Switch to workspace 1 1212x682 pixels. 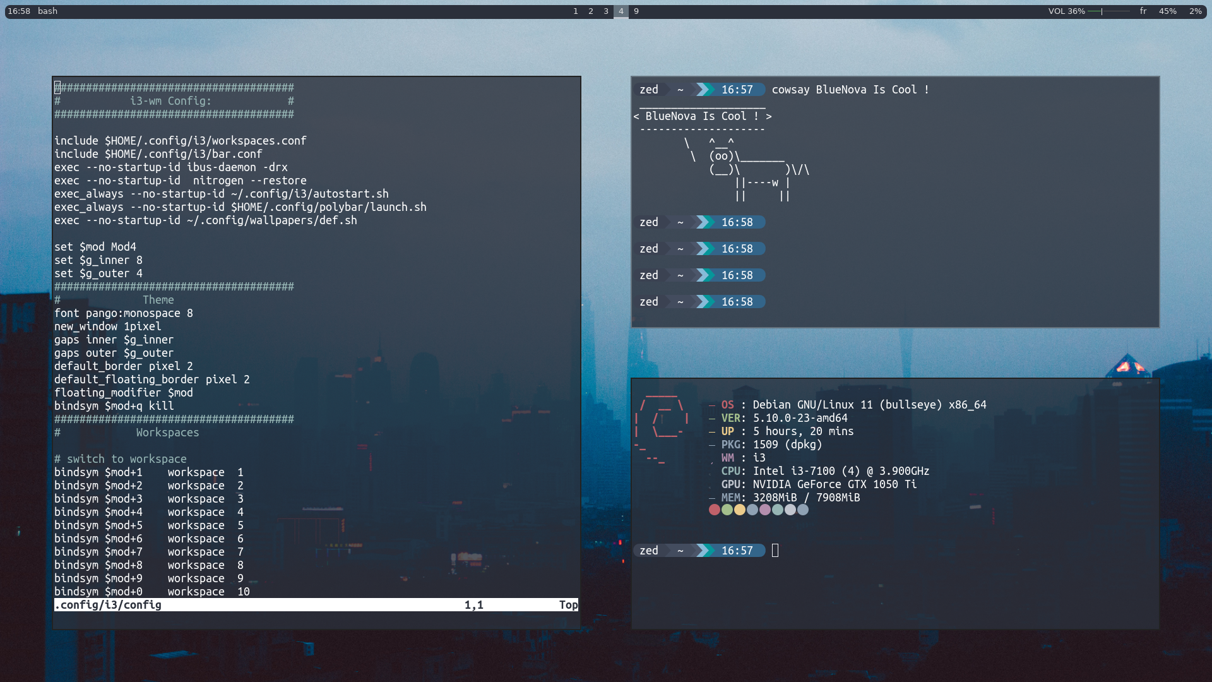tap(575, 11)
